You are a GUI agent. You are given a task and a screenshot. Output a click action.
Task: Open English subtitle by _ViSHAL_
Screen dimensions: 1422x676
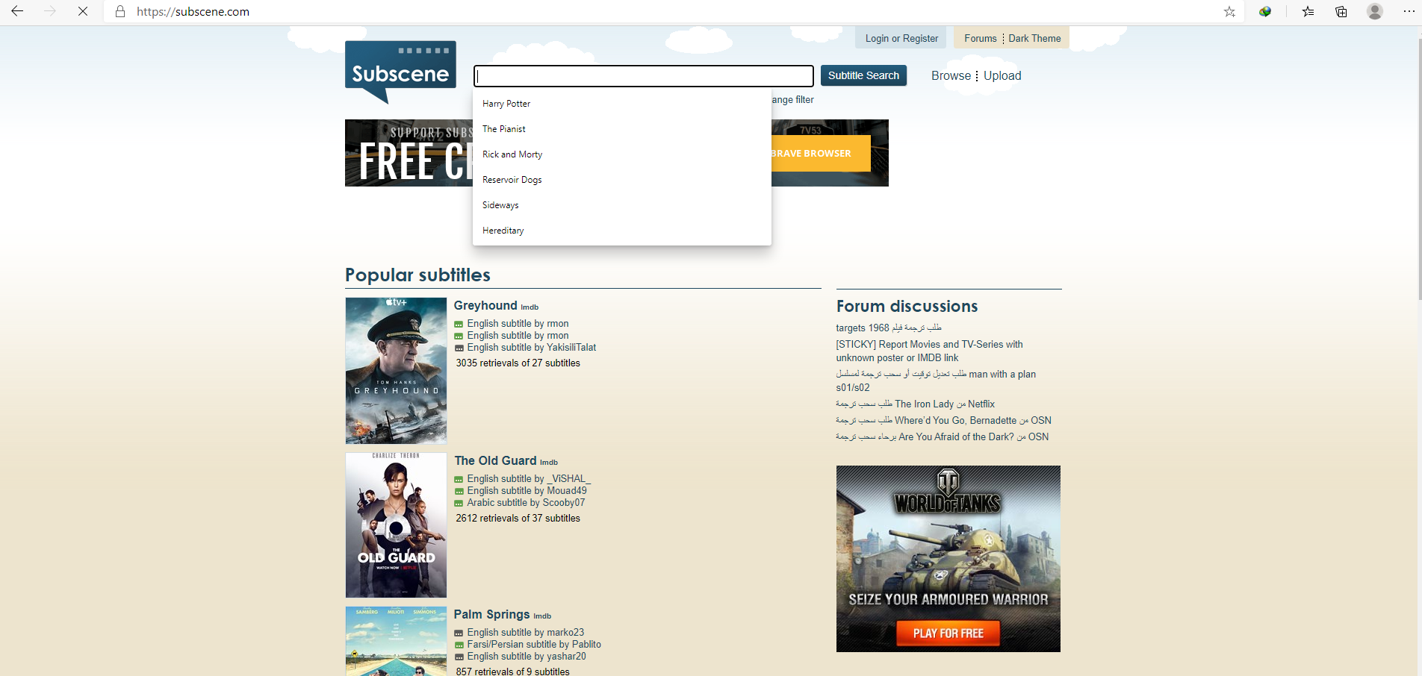(529, 479)
